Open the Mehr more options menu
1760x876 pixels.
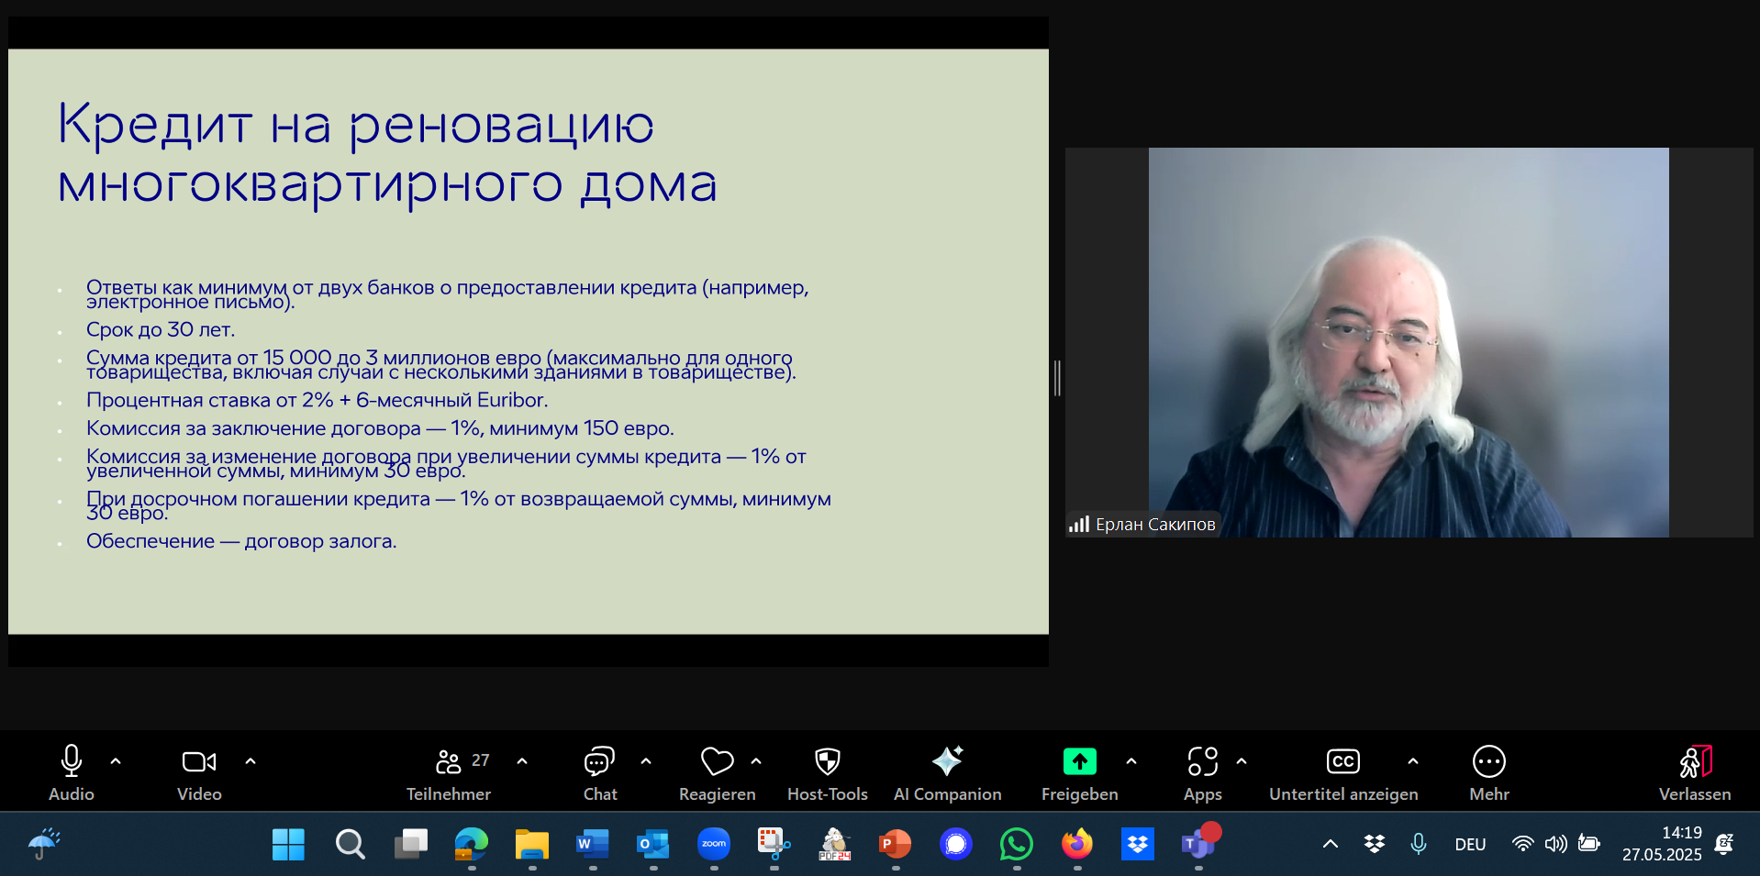click(1488, 771)
